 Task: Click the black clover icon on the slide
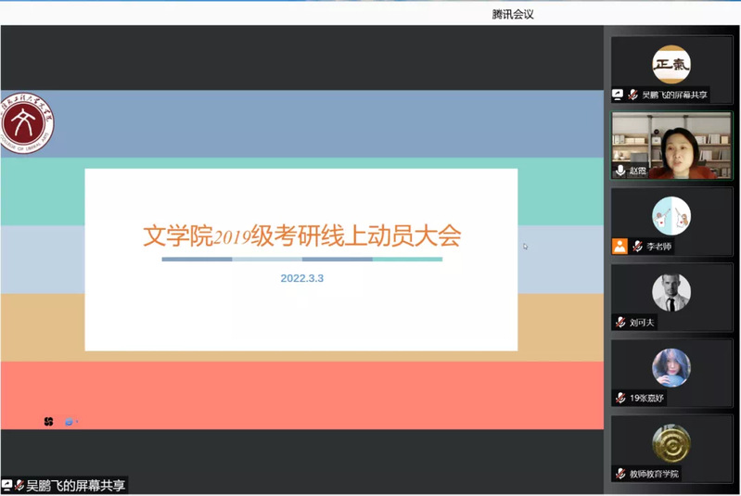point(48,422)
